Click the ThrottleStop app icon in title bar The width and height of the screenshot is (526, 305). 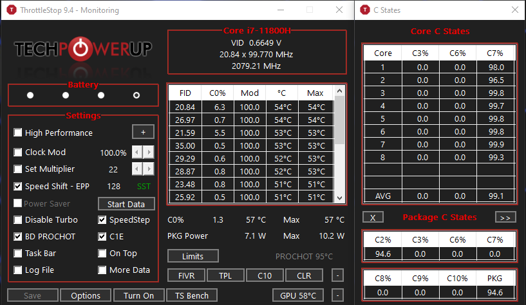point(12,10)
